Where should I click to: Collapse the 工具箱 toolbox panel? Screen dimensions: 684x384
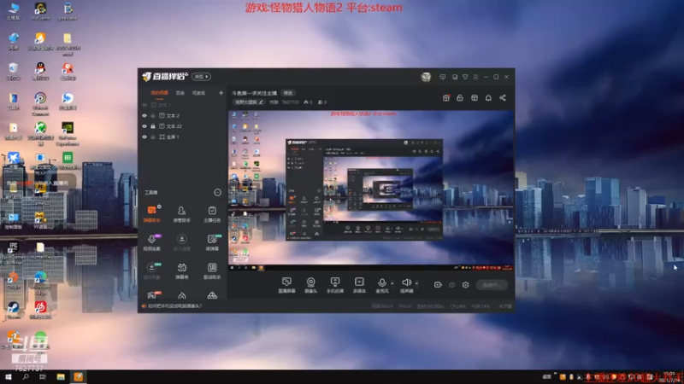(x=217, y=193)
